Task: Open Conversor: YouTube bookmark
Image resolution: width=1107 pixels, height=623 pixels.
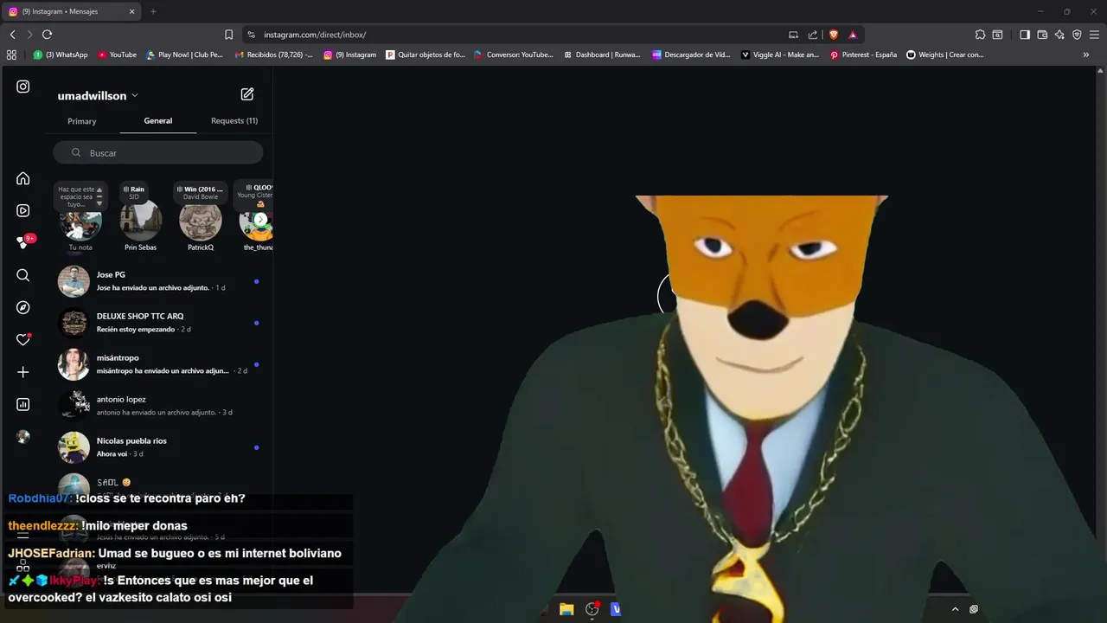Action: tap(514, 55)
